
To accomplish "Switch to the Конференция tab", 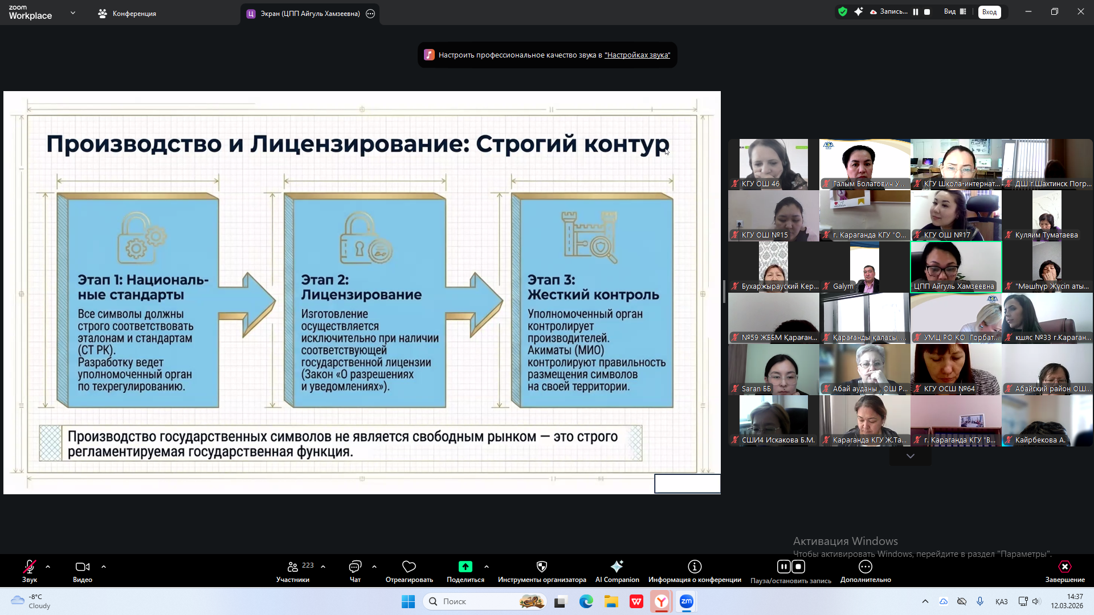I will point(127,14).
